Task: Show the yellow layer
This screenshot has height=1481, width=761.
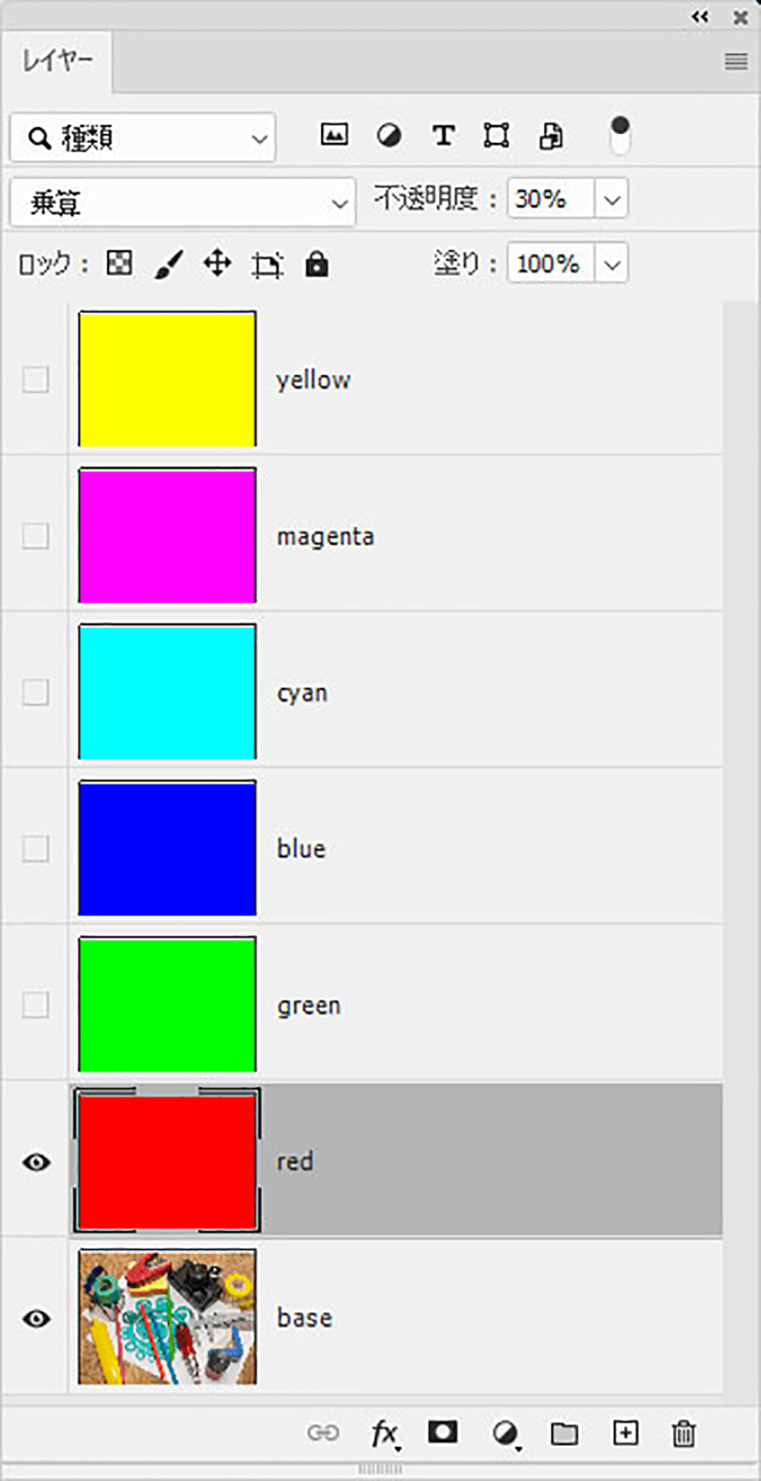Action: point(36,379)
